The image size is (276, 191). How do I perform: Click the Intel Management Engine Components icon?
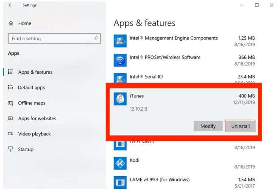click(120, 41)
